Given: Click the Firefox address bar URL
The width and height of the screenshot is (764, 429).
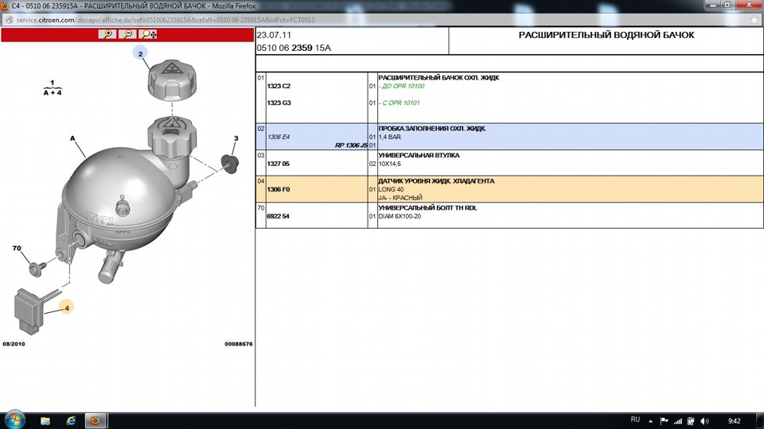Looking at the screenshot, I should click(x=166, y=20).
